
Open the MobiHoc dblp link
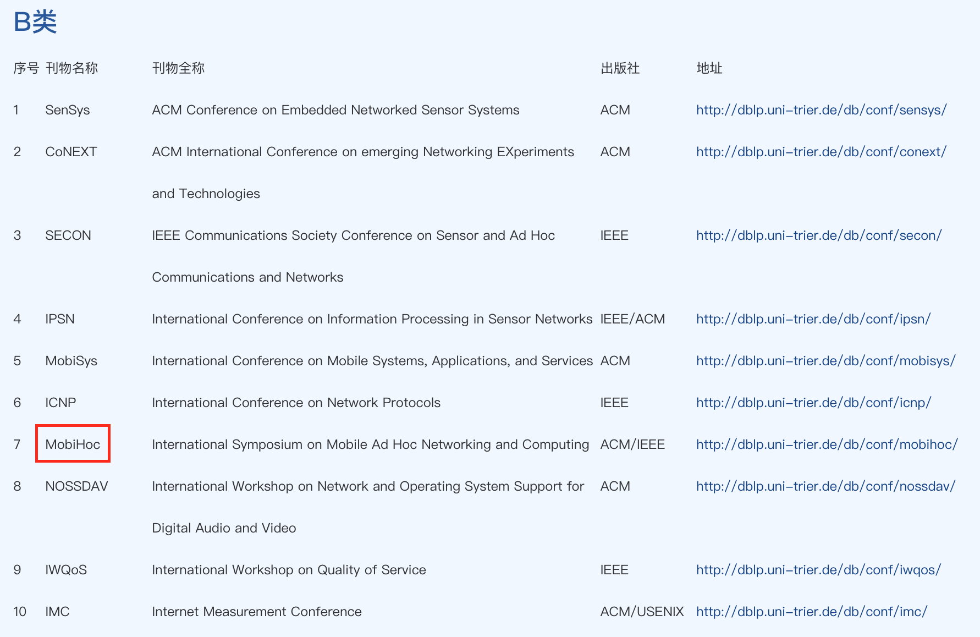(827, 444)
